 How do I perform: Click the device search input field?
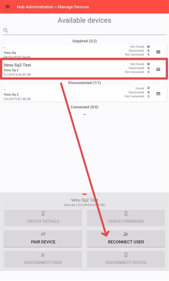coord(87,31)
